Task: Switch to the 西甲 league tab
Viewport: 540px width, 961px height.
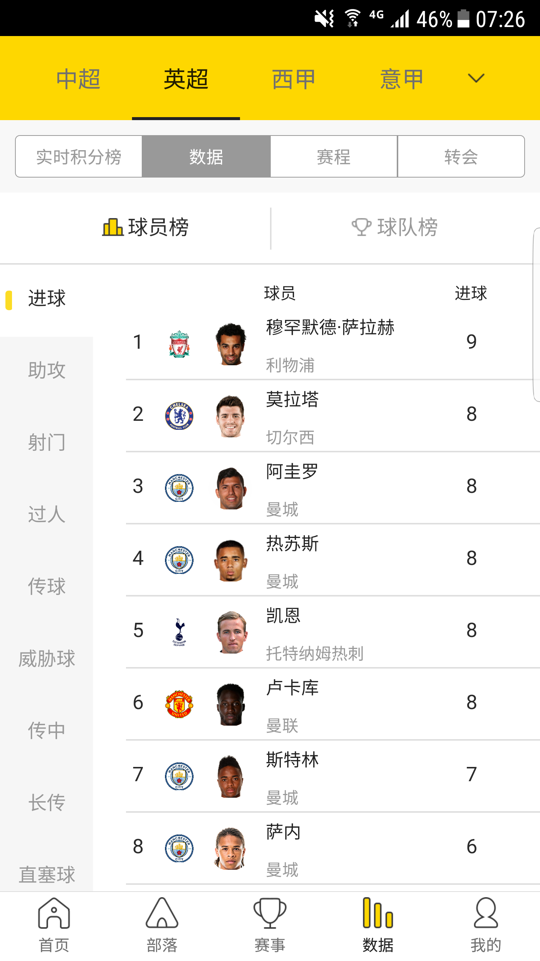Action: [x=294, y=79]
